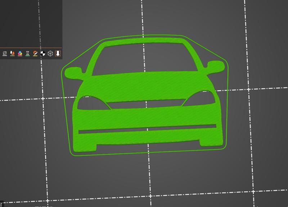Click the wireframe cube view icon

click(50, 53)
